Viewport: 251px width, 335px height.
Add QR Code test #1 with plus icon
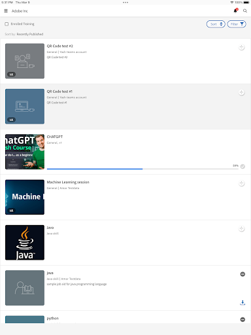pyautogui.click(x=241, y=92)
